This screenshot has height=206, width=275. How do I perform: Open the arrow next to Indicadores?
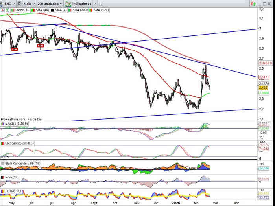95,4
